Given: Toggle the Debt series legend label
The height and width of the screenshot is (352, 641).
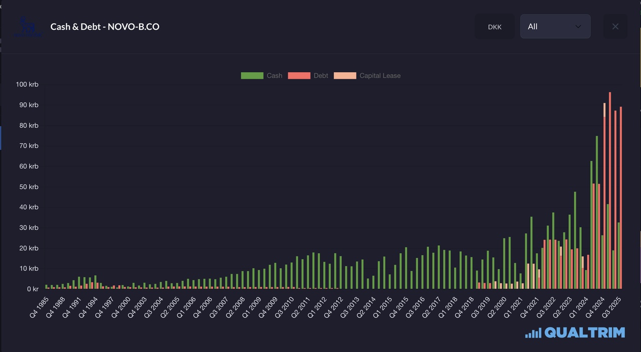Looking at the screenshot, I should click(321, 76).
